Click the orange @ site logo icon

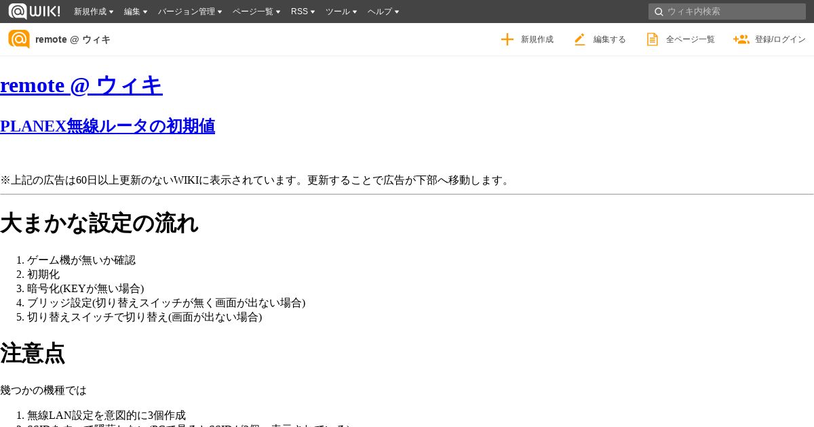19,39
